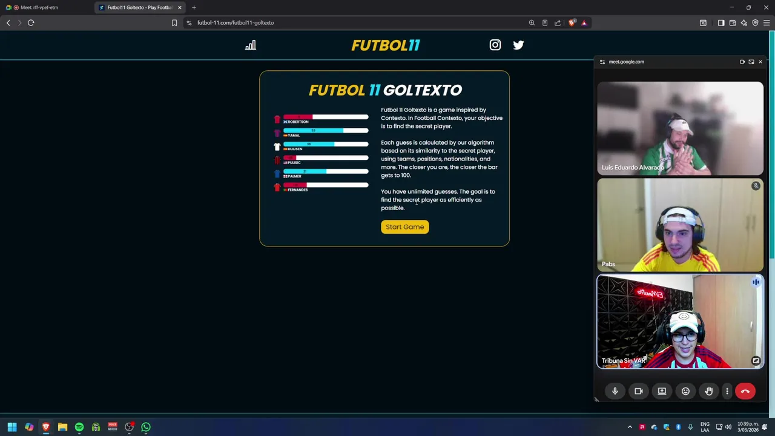Open File Explorer from the taskbar
The image size is (775, 436).
62,427
